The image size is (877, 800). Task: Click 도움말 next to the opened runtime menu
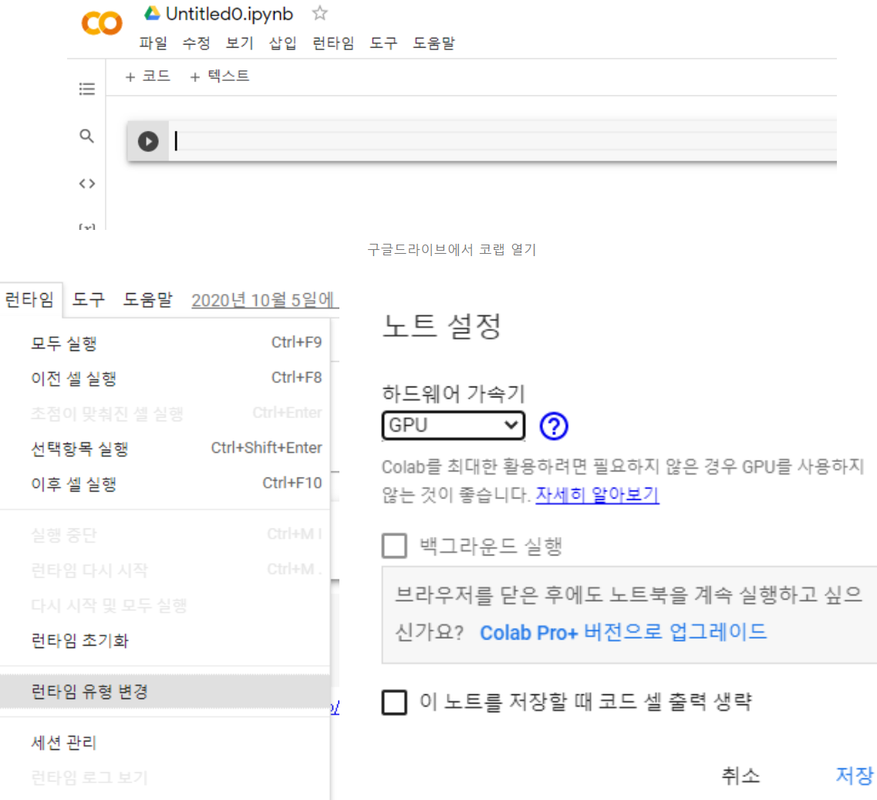point(147,300)
